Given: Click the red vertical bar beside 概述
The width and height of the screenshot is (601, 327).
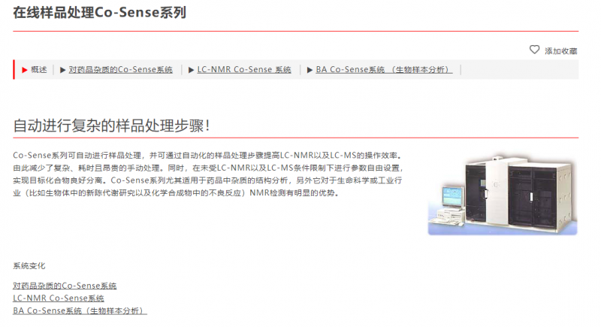Looking at the screenshot, I should tap(14, 69).
